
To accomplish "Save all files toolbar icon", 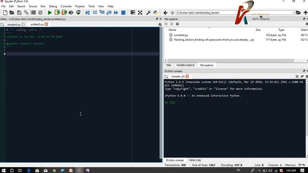I will [26, 12].
